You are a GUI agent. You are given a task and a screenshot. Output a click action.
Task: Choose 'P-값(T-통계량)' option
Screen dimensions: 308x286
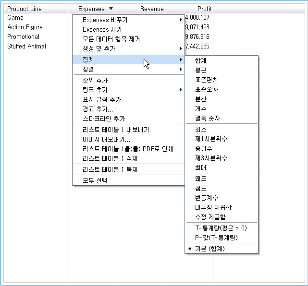click(216, 238)
